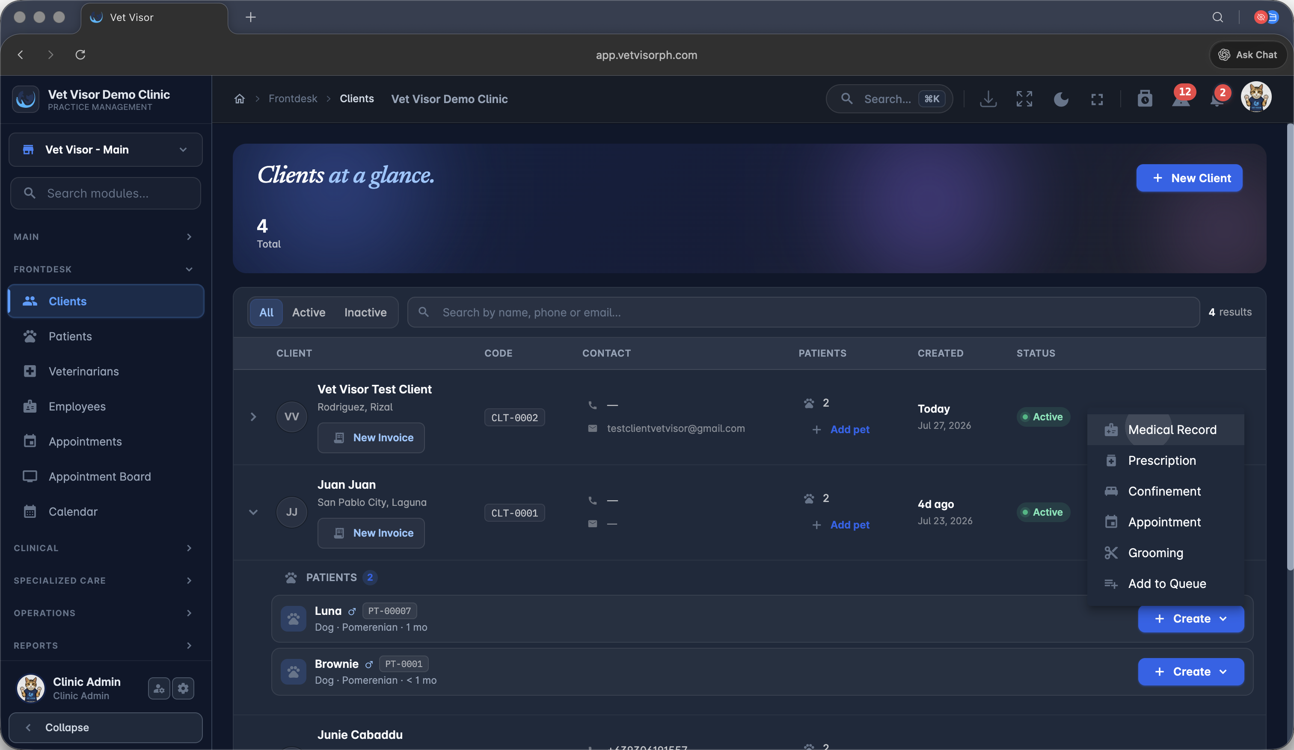This screenshot has width=1294, height=750.
Task: Open the Create dropdown for Brownie
Action: pos(1191,671)
